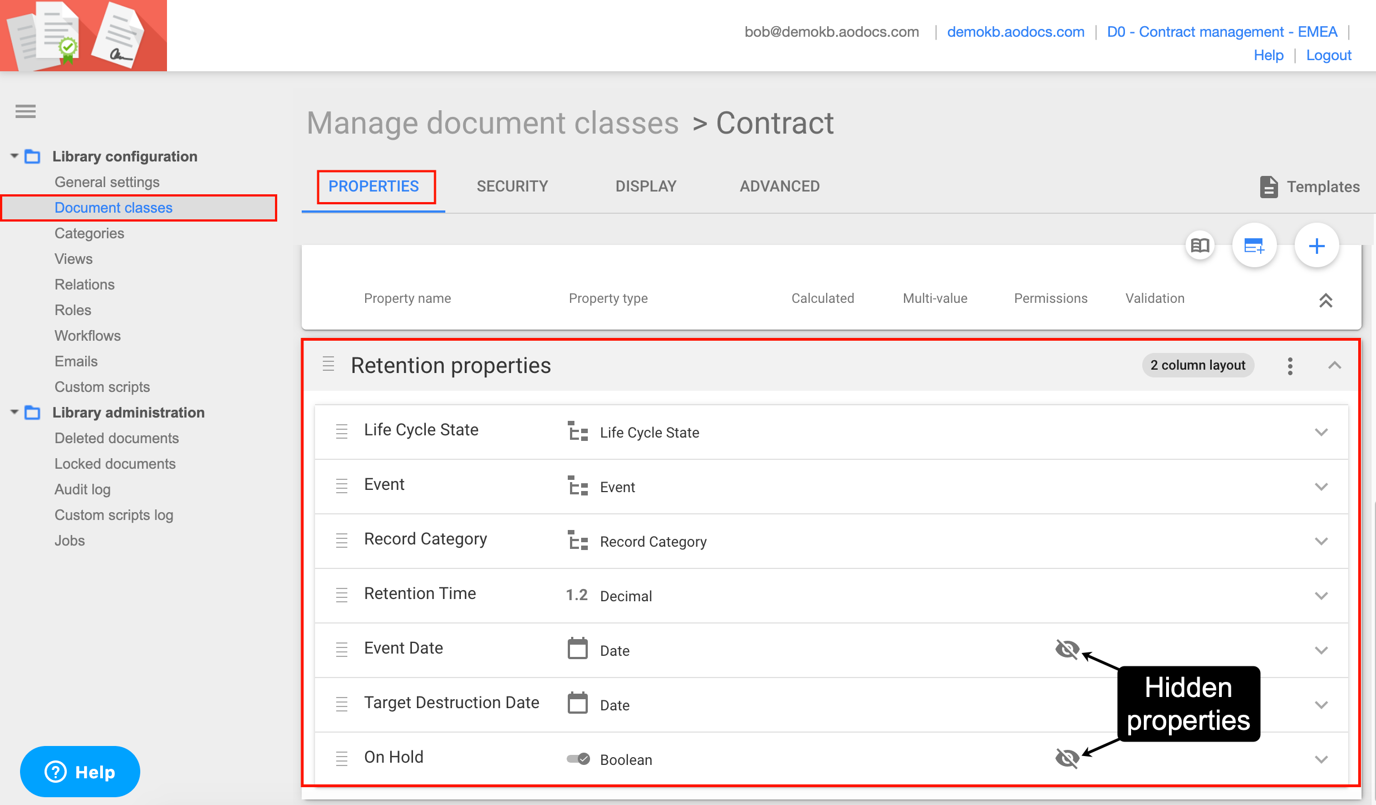
Task: Click the Help bubble button
Action: click(80, 772)
